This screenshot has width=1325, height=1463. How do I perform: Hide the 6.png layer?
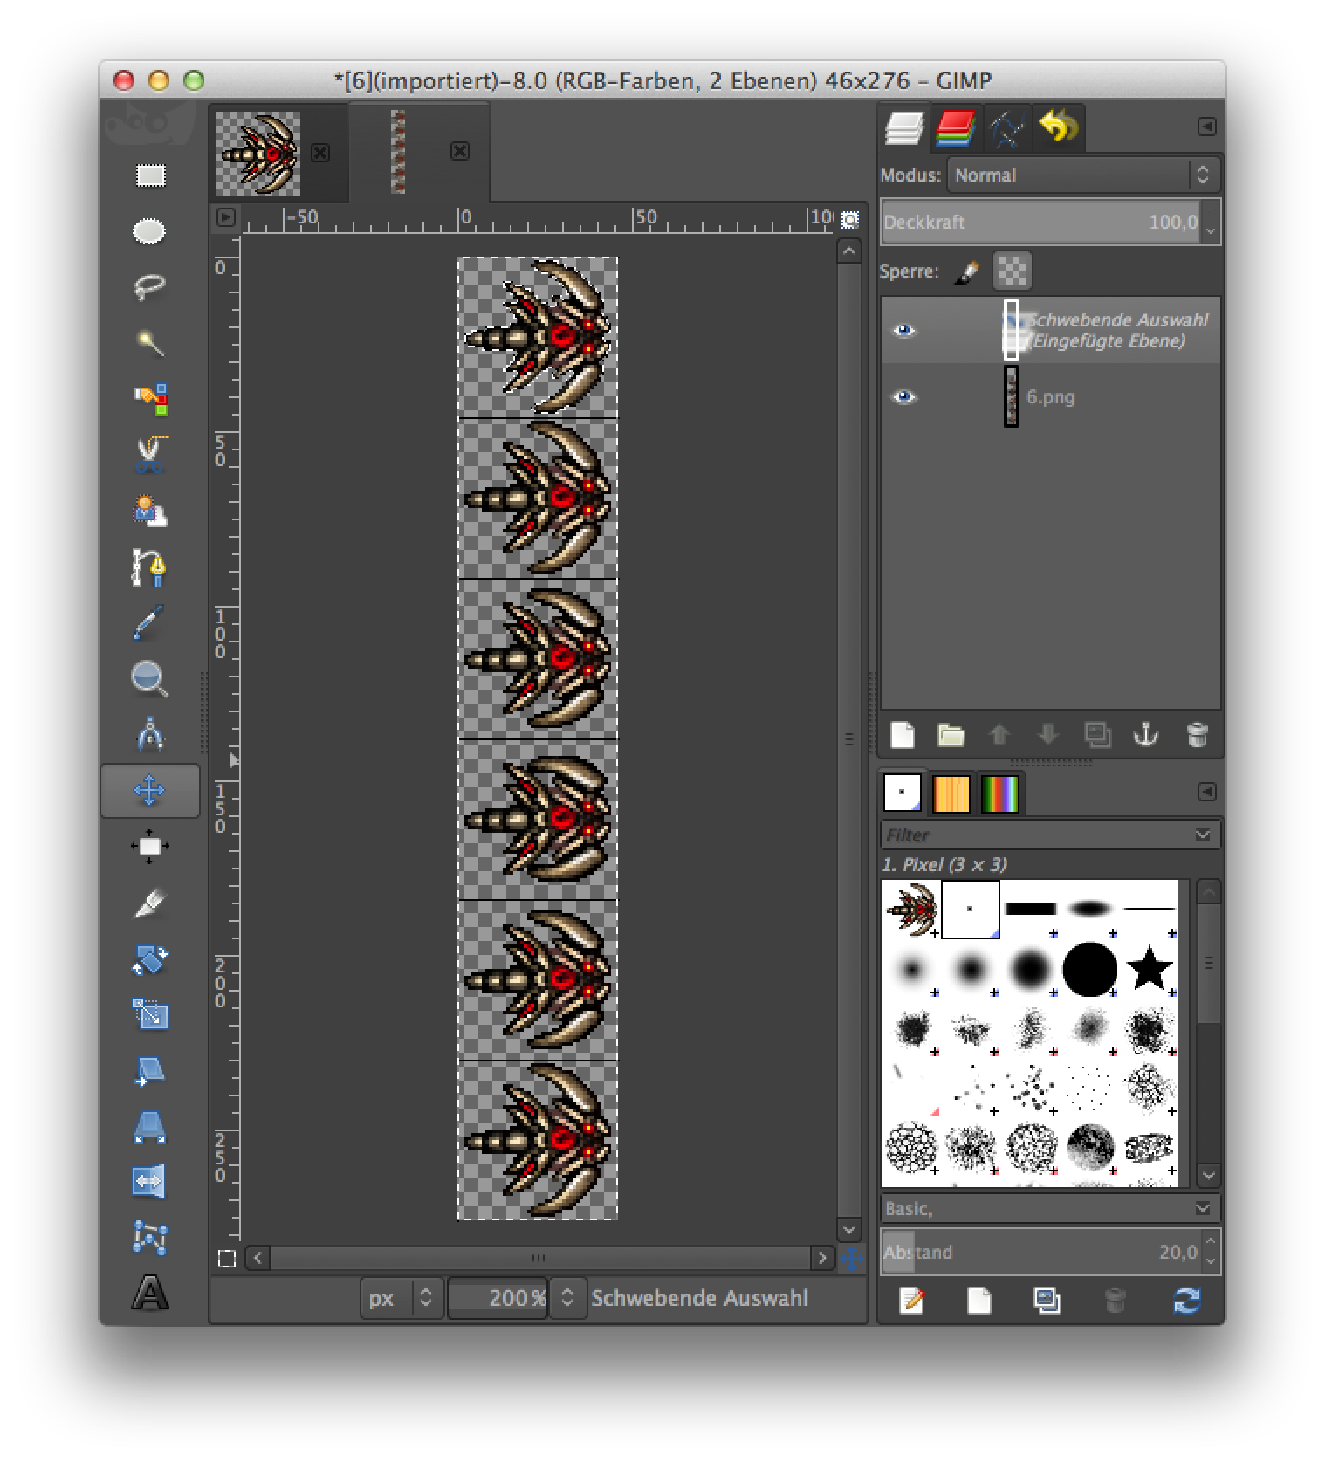coord(904,397)
